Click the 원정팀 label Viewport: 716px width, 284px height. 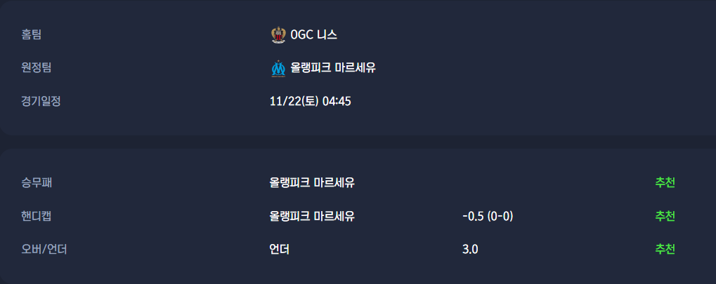pos(37,68)
